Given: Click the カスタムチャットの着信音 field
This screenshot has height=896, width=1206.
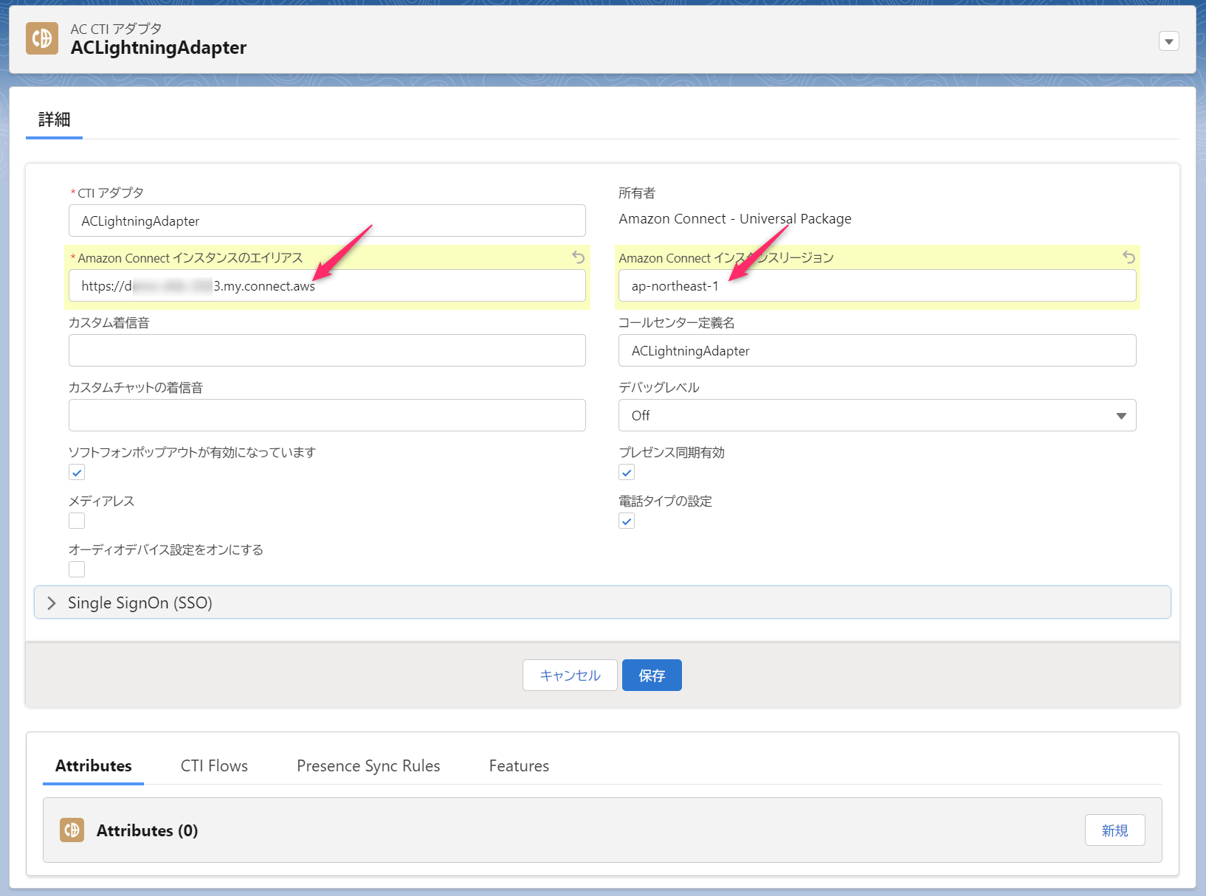Looking at the screenshot, I should (327, 415).
